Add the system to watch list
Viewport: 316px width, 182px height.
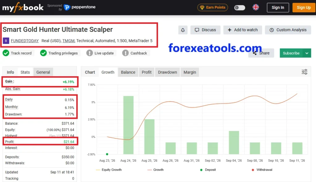(243, 30)
